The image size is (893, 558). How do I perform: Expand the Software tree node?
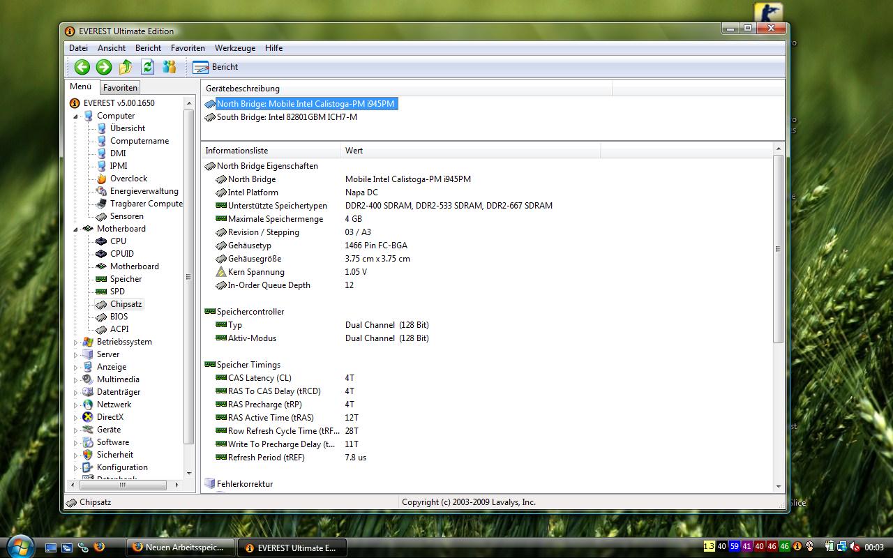(76, 442)
